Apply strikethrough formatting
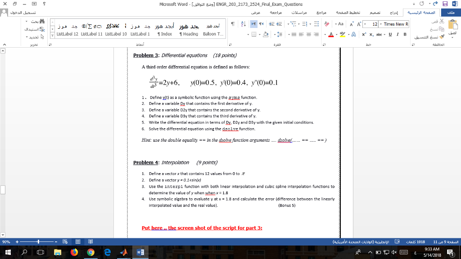 (380, 35)
